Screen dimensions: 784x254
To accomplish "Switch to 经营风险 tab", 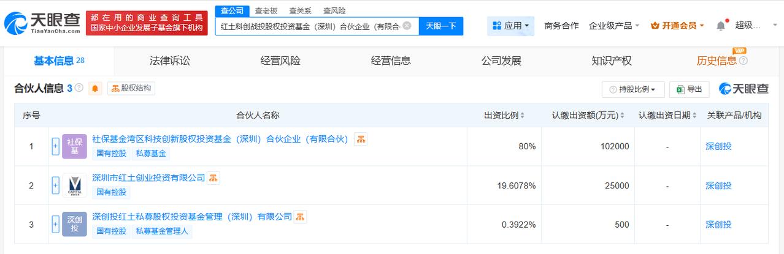I will [280, 61].
